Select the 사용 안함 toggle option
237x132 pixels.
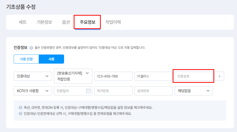click(x=26, y=59)
